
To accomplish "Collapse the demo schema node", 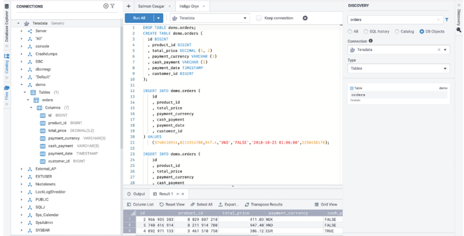I will [21, 84].
